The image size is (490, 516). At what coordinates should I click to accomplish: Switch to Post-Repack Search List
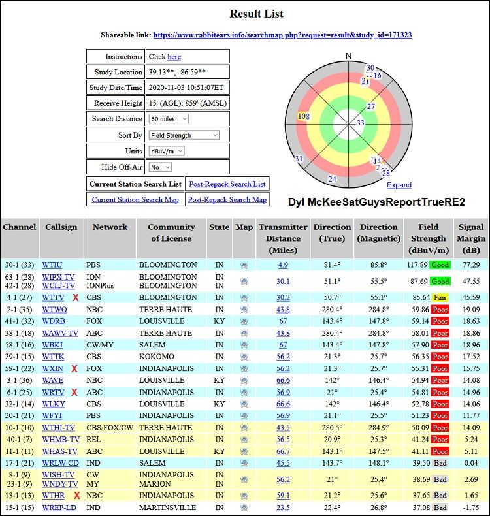[227, 184]
